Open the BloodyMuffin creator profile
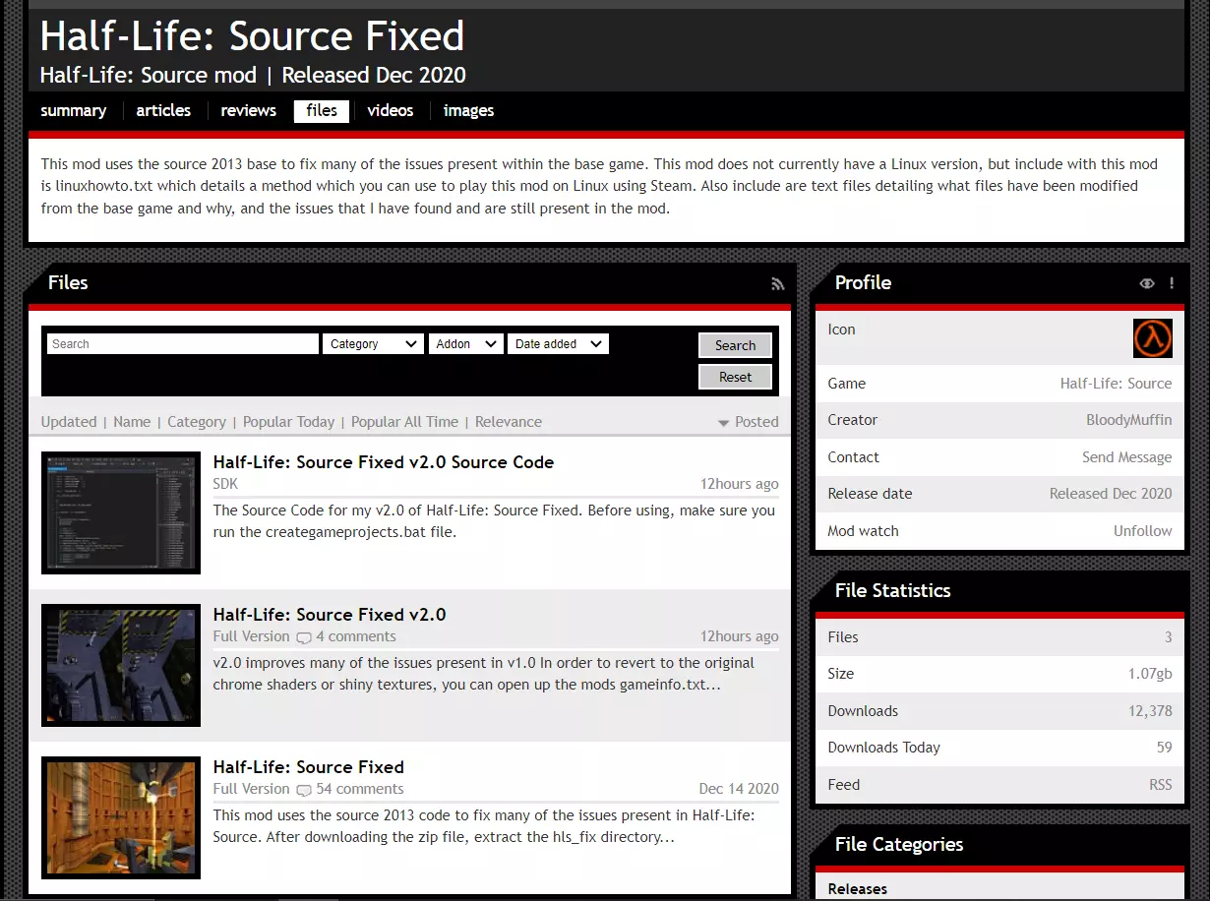Screen dimensions: 1210x901 1128,420
